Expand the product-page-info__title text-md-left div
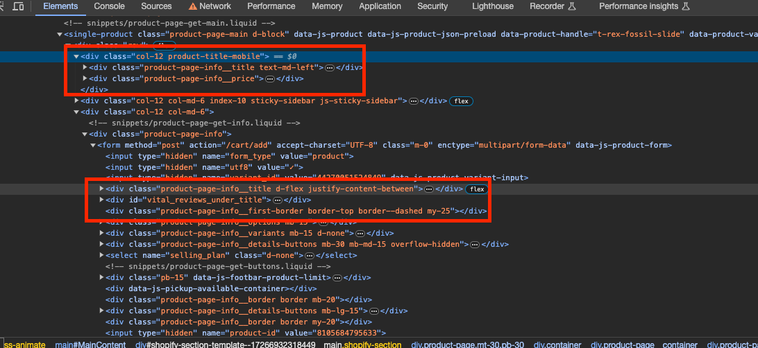This screenshot has height=348, width=758. [x=85, y=67]
